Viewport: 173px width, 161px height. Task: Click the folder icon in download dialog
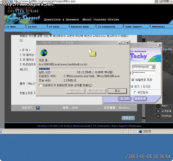click(92, 53)
